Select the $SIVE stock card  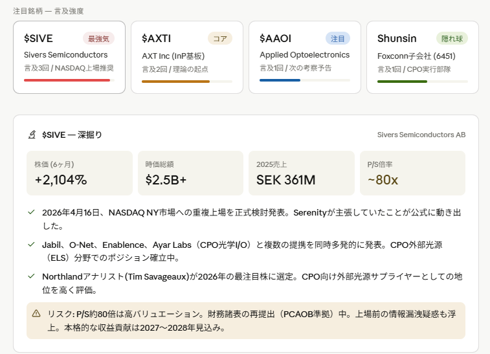pos(69,57)
